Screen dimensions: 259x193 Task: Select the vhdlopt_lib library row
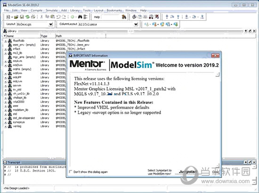[20, 98]
